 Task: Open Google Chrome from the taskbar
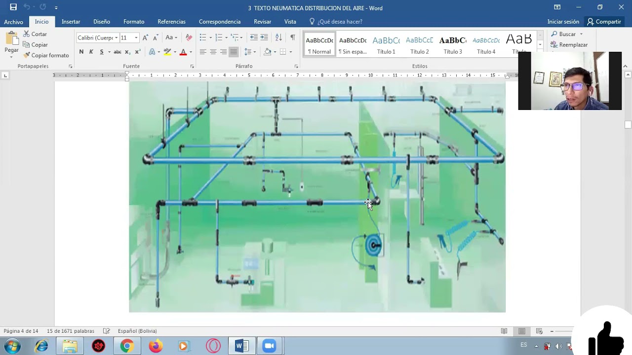pyautogui.click(x=127, y=346)
